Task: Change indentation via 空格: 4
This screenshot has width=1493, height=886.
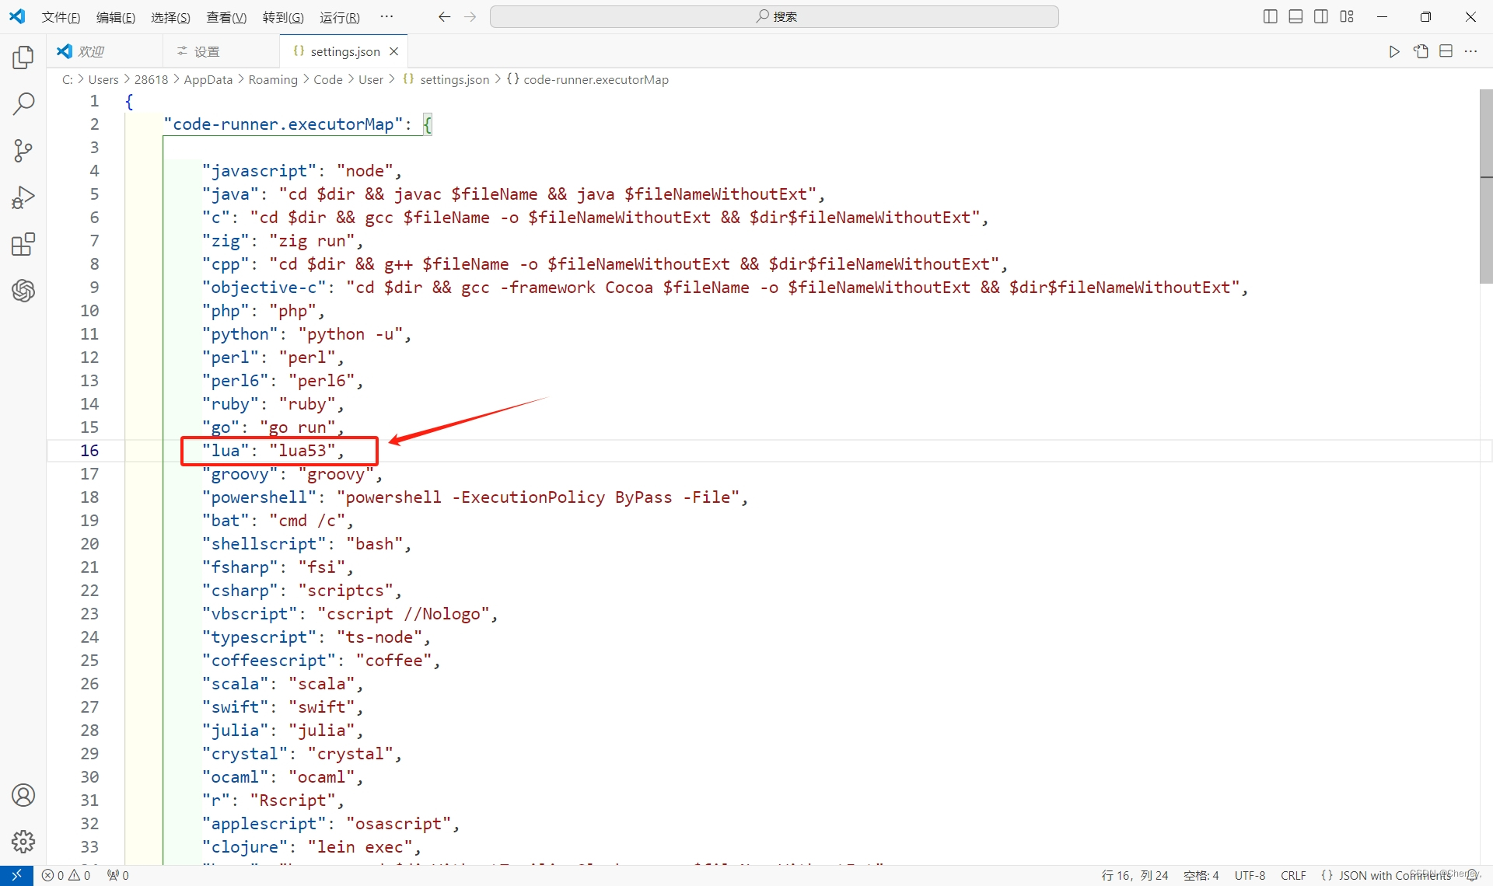Action: tap(1201, 875)
